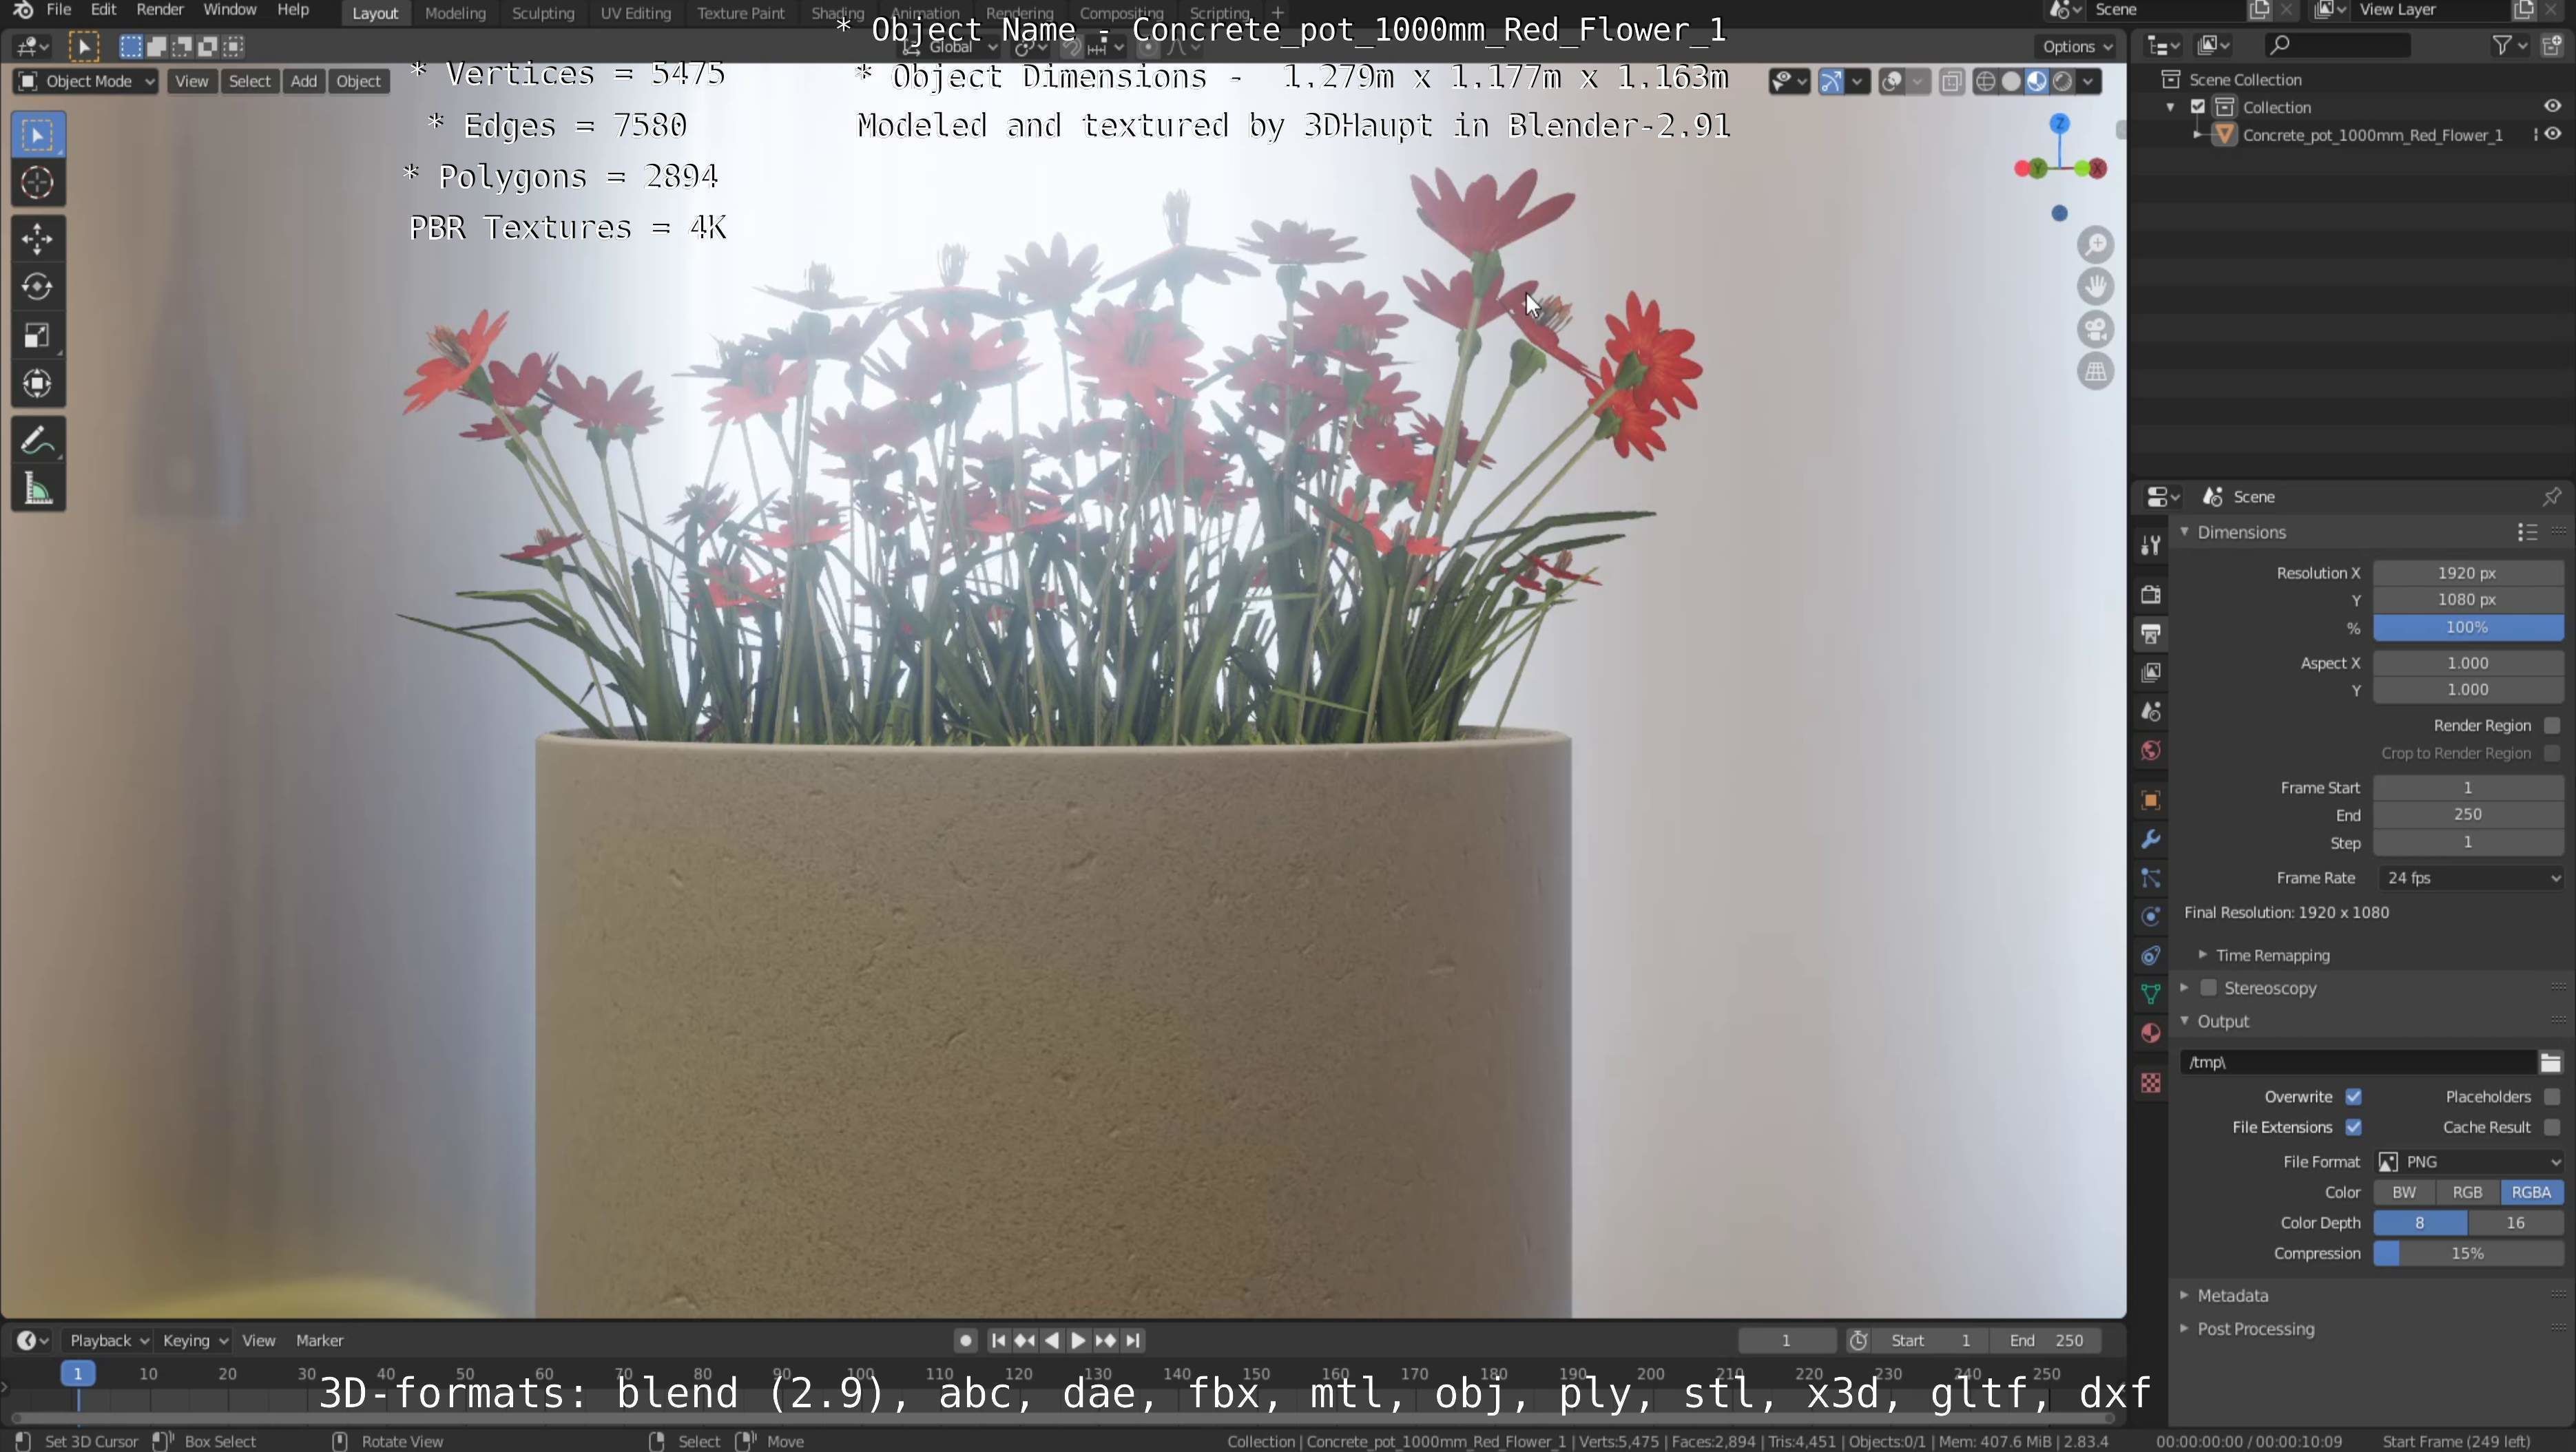This screenshot has width=2576, height=1452.
Task: Toggle the Overwrite checkbox
Action: 2354,1097
